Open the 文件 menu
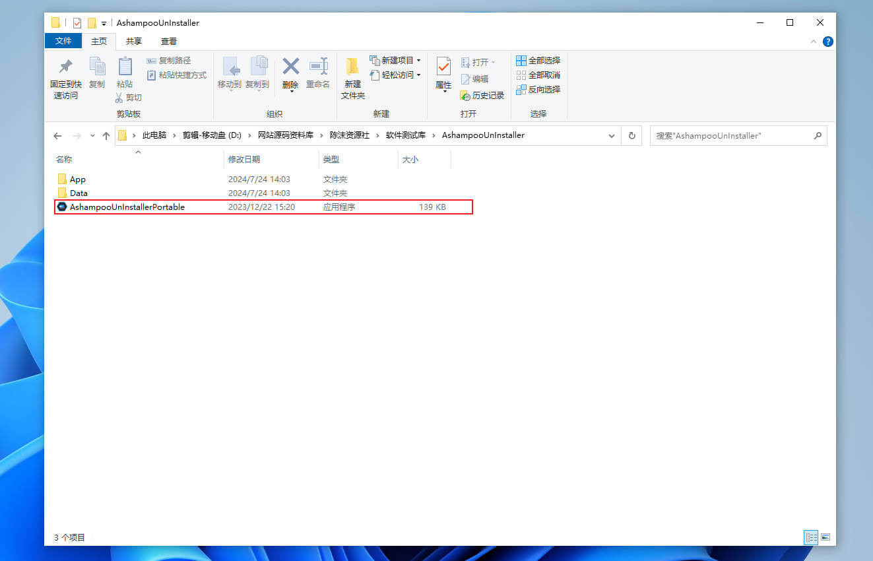 tap(63, 41)
